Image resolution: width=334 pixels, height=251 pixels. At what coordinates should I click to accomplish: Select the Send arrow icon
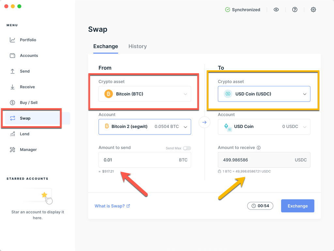click(x=12, y=71)
